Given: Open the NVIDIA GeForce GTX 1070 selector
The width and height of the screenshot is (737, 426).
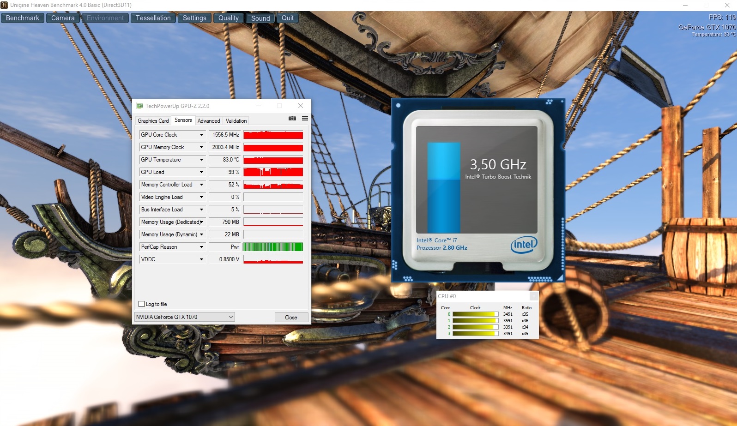Looking at the screenshot, I should (x=185, y=317).
